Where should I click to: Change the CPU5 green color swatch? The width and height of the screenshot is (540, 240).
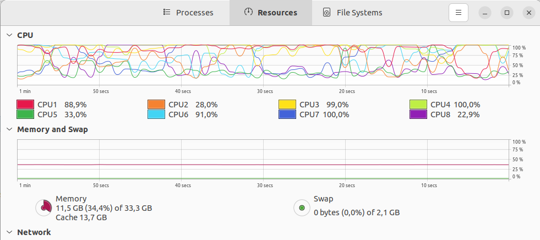pos(25,114)
